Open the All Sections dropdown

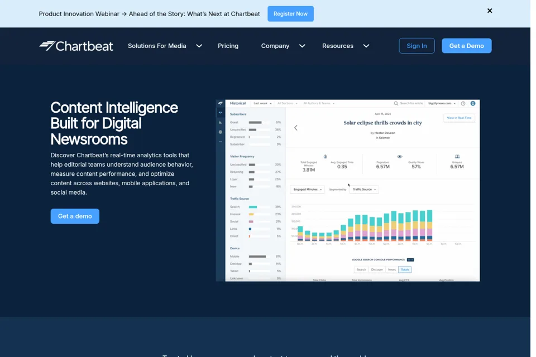[x=287, y=103]
